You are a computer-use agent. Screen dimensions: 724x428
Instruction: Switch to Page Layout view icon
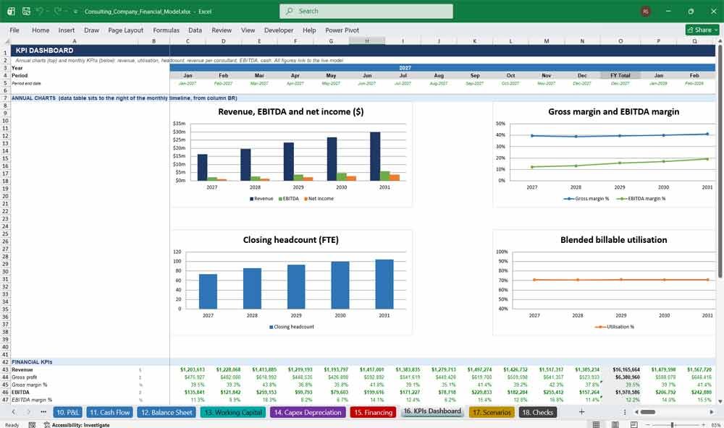[x=615, y=424]
